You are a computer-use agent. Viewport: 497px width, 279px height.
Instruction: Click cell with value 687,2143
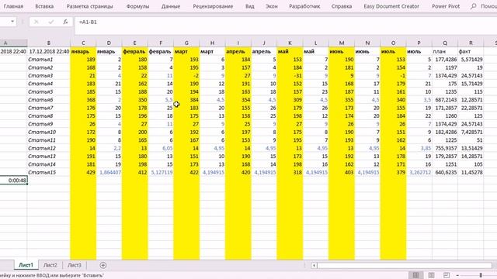click(x=445, y=100)
